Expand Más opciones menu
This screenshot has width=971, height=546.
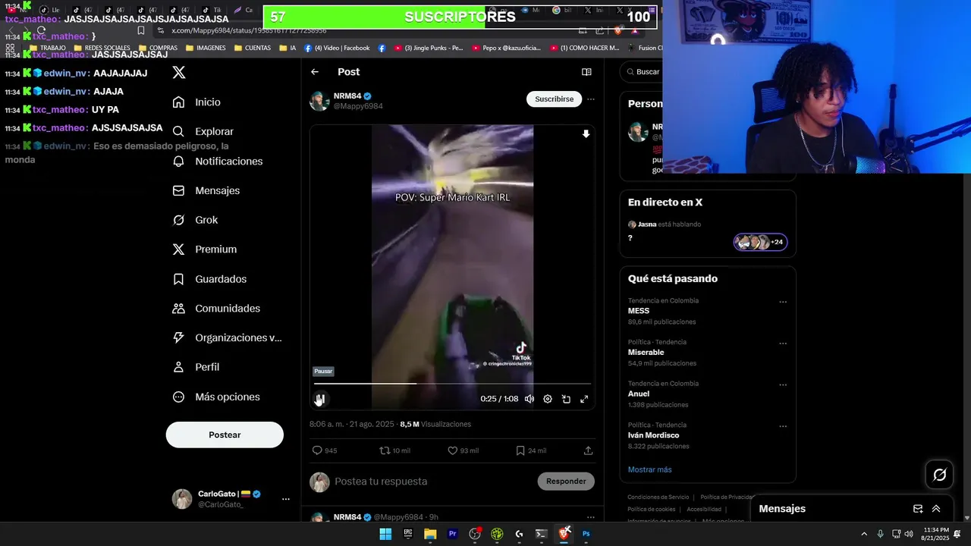(x=216, y=397)
